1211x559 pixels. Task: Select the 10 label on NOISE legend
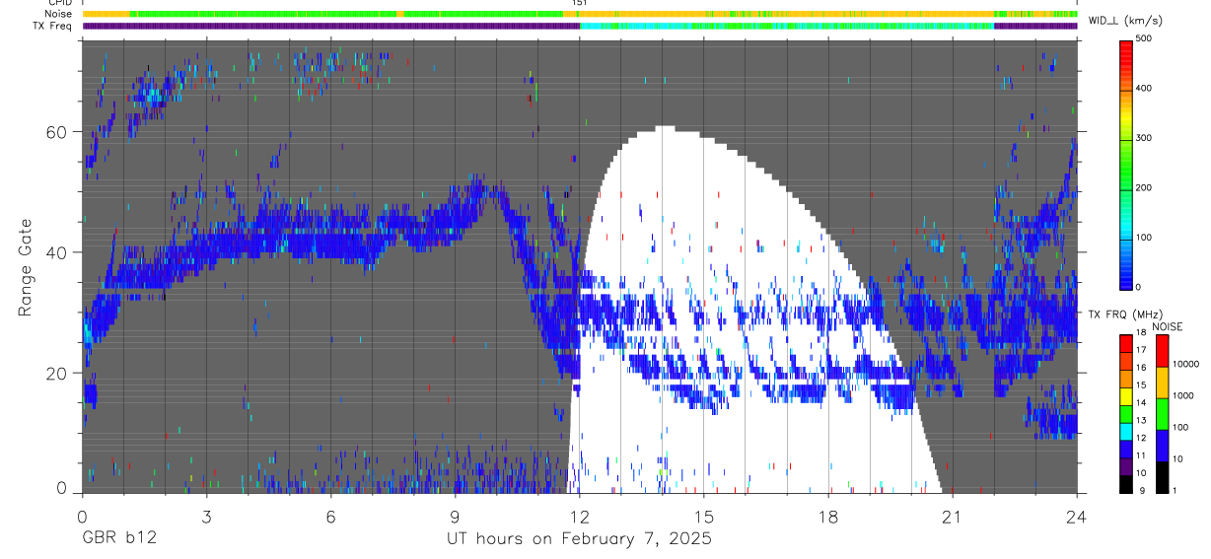click(x=1178, y=459)
